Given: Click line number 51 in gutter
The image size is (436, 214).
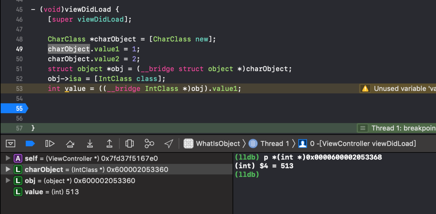Looking at the screenshot, I should coord(19,69).
